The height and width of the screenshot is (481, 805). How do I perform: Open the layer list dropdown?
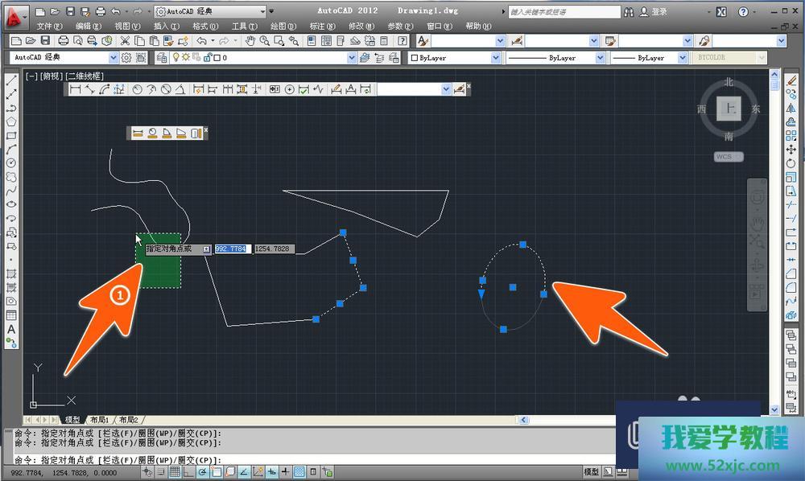(352, 58)
